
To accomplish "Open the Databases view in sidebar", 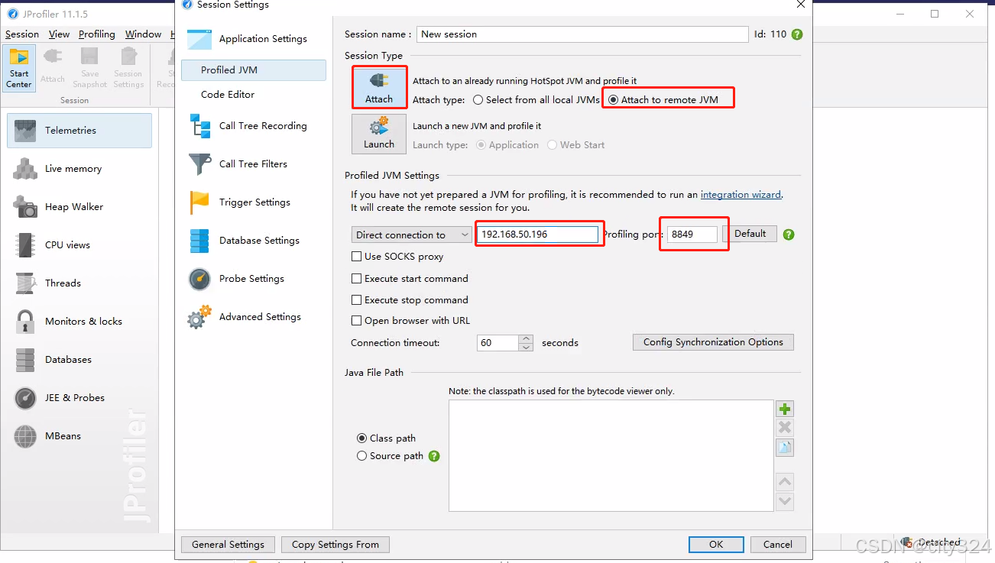I will coord(79,360).
